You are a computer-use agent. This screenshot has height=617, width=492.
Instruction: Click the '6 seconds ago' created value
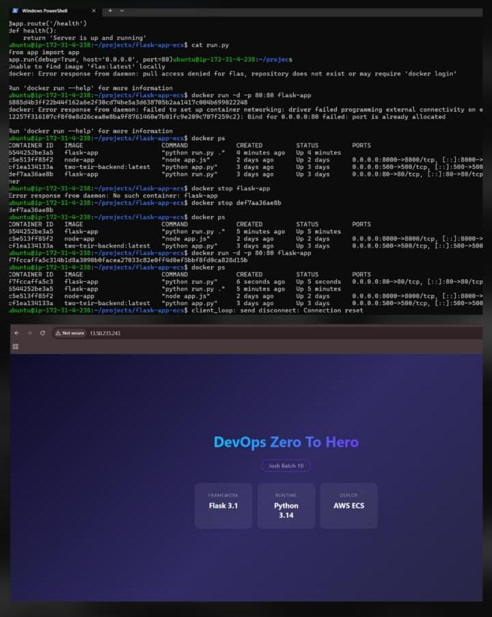[260, 281]
